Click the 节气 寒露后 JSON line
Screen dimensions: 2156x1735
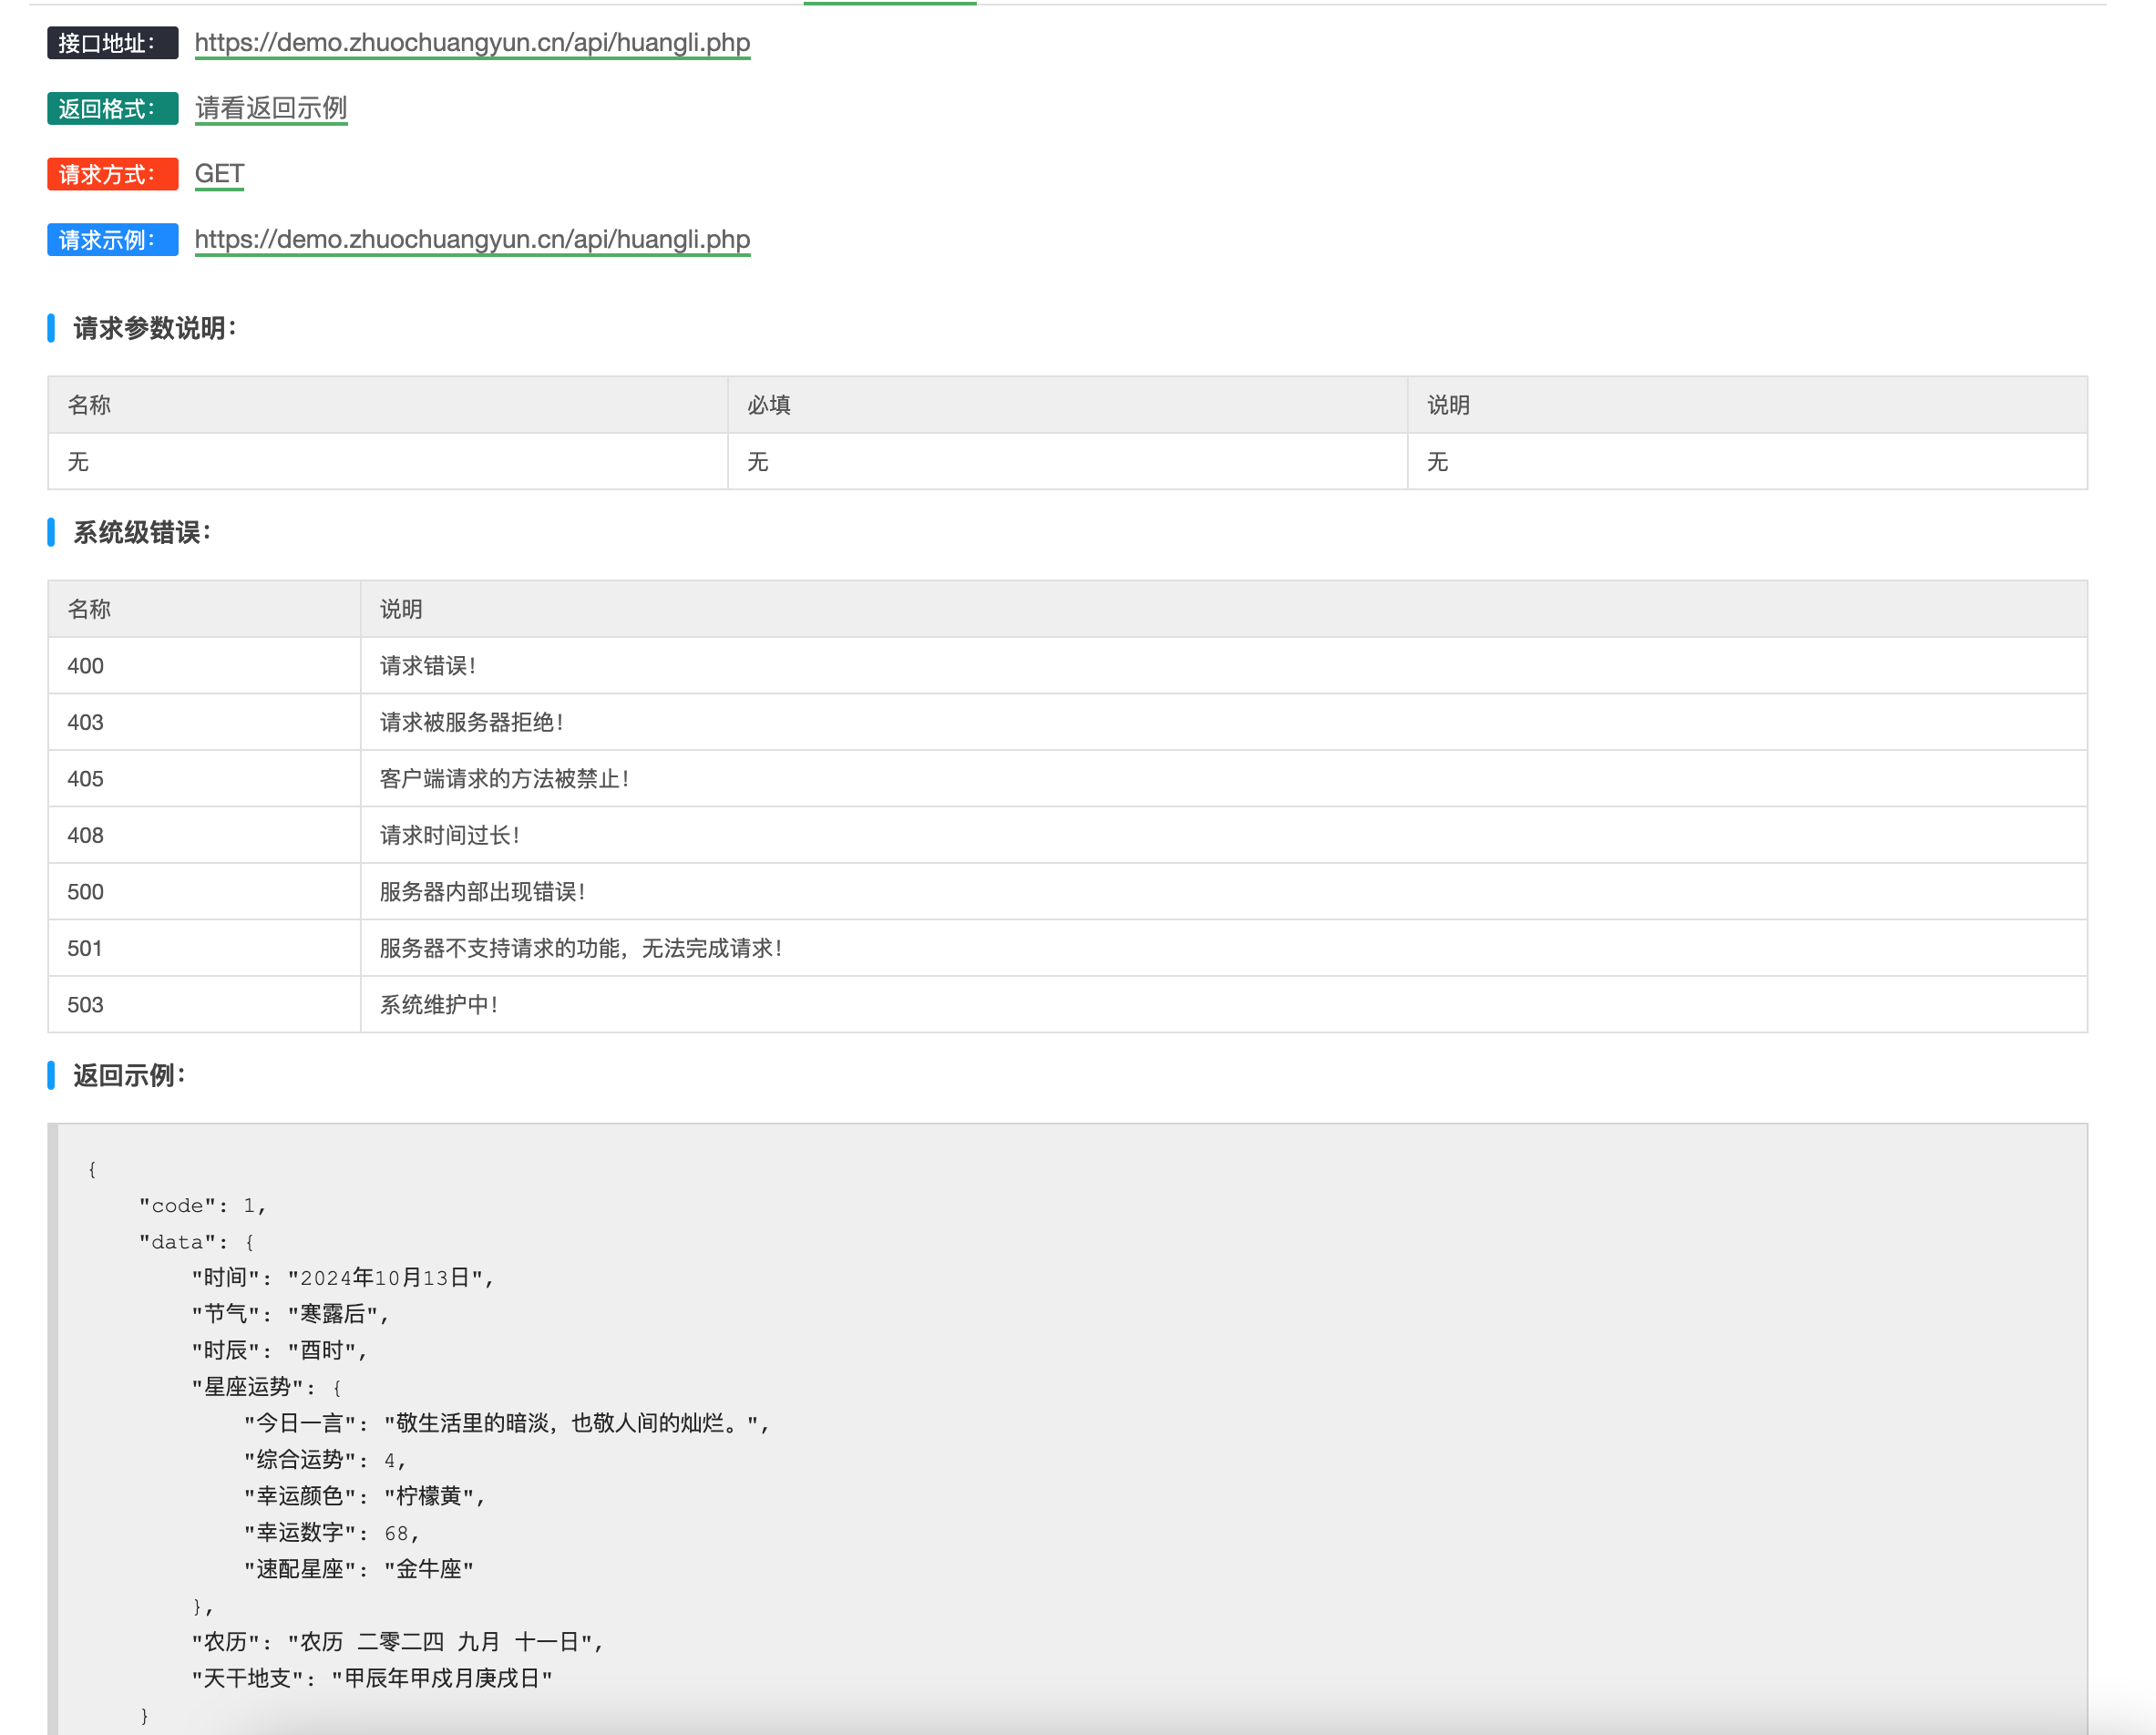(x=290, y=1314)
